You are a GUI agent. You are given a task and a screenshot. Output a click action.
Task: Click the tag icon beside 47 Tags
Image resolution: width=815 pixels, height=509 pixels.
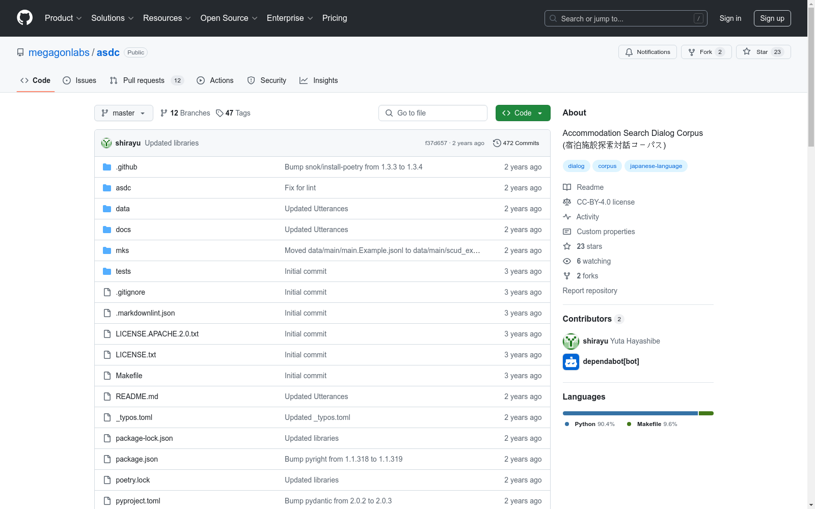[x=220, y=113]
